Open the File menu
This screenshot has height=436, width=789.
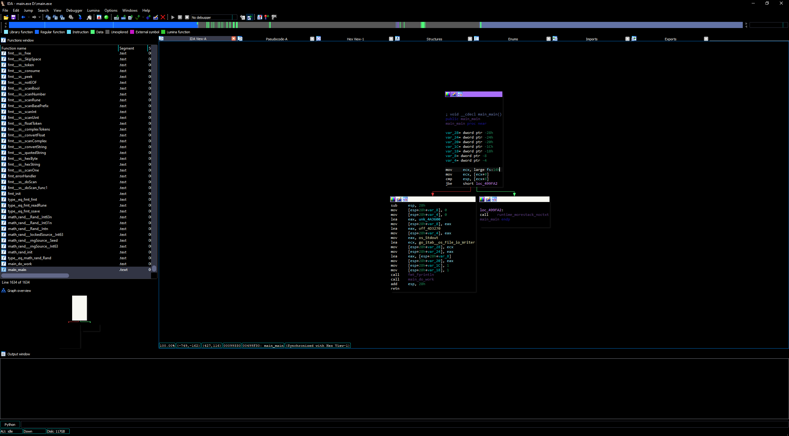click(5, 10)
